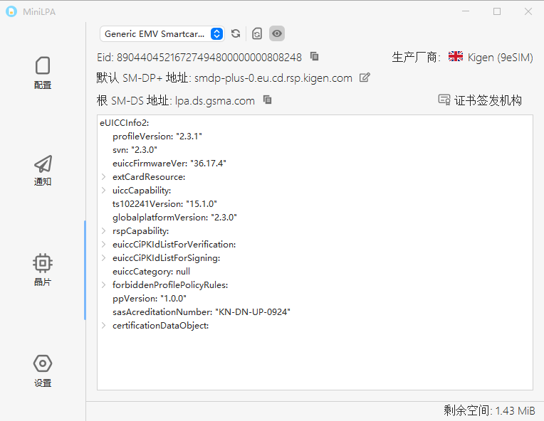Copy the Eid with copy icon
Image resolution: width=544 pixels, height=421 pixels.
click(x=314, y=56)
